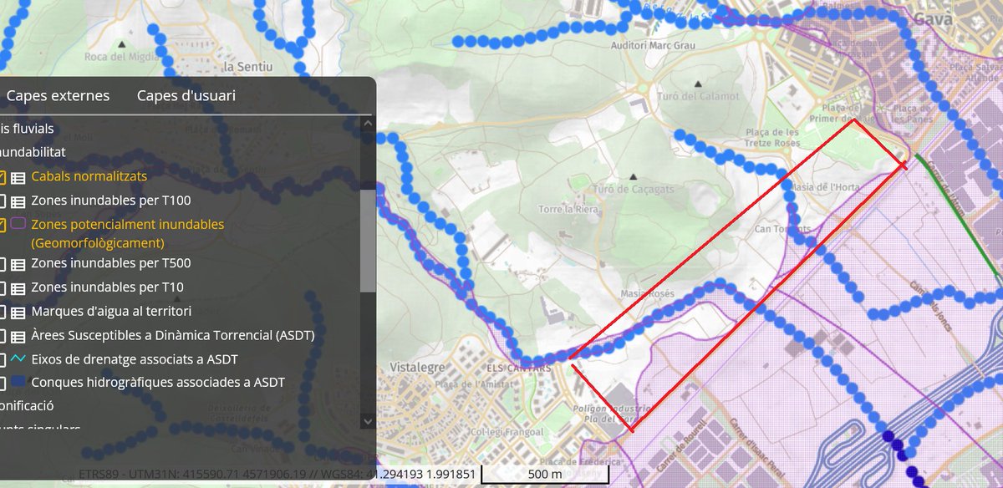
Task: Enable Eixos de drenatge associats checkbox
Action: point(2,359)
